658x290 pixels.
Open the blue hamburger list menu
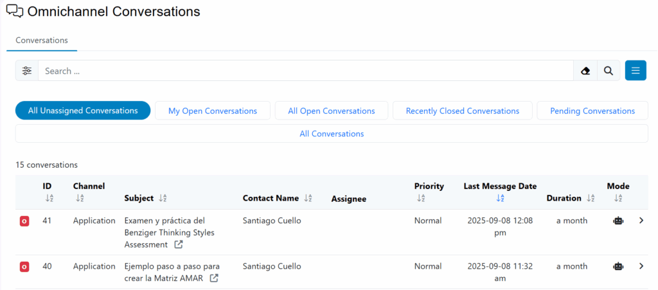coord(636,71)
